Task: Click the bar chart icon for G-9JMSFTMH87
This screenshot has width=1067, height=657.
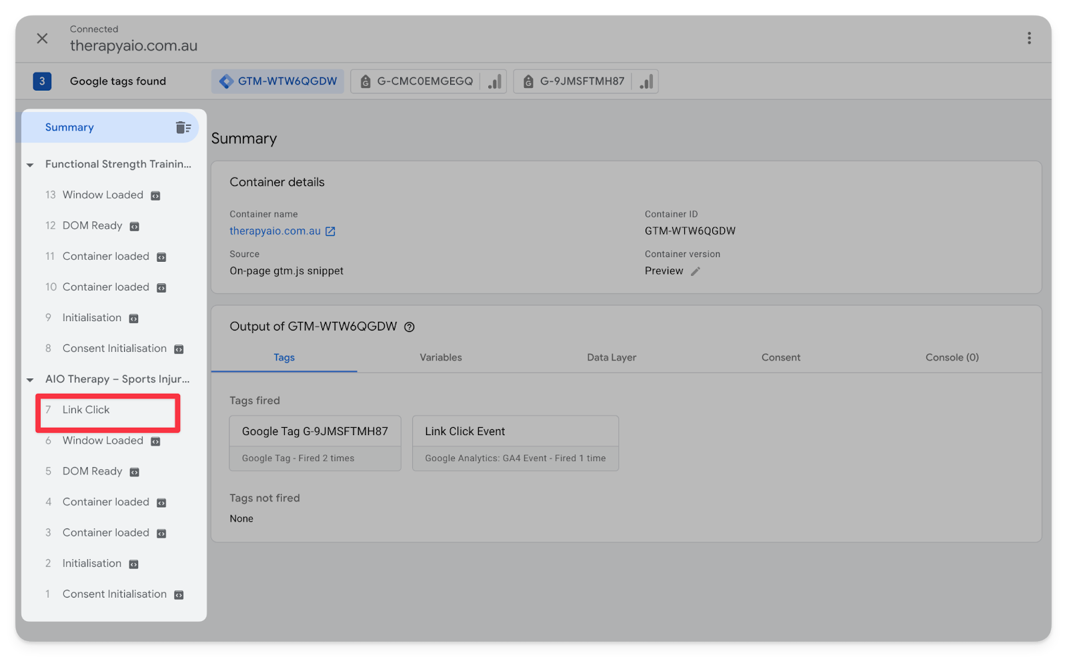Action: (x=646, y=81)
